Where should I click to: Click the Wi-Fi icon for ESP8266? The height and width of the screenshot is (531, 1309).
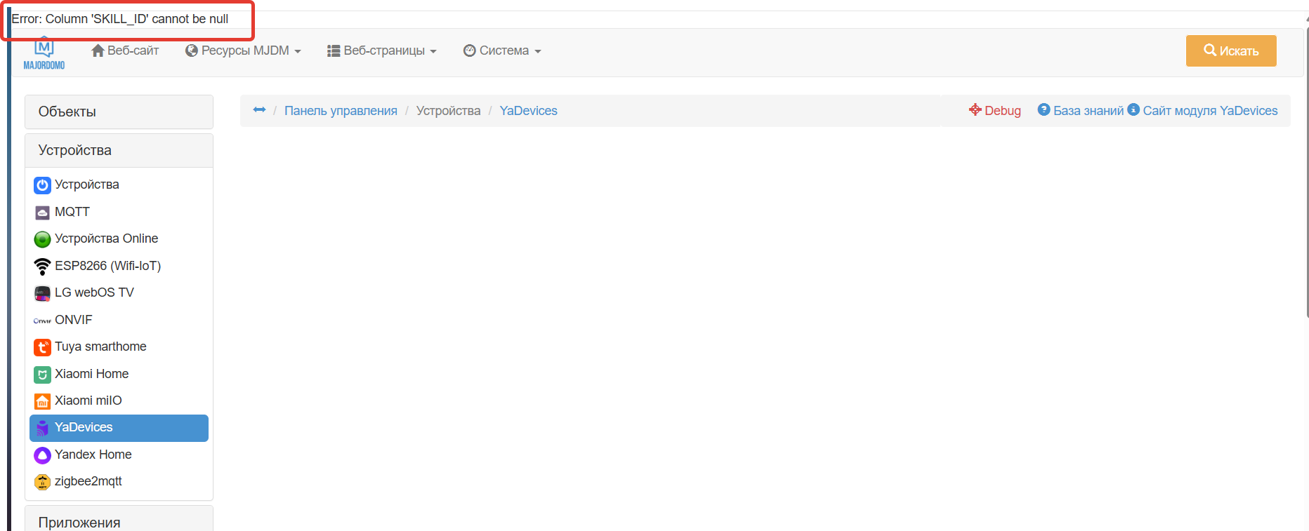[42, 267]
